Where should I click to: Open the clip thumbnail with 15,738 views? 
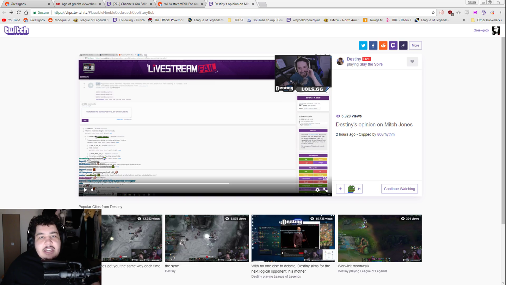pyautogui.click(x=293, y=238)
